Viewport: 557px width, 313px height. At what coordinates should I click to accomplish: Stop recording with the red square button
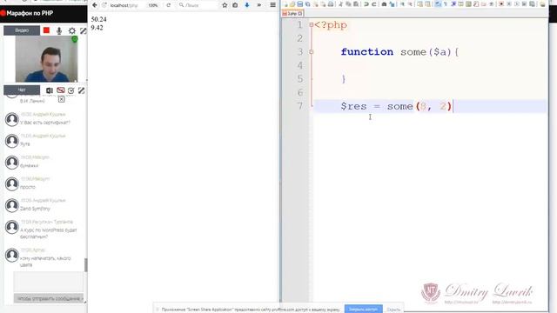46,30
